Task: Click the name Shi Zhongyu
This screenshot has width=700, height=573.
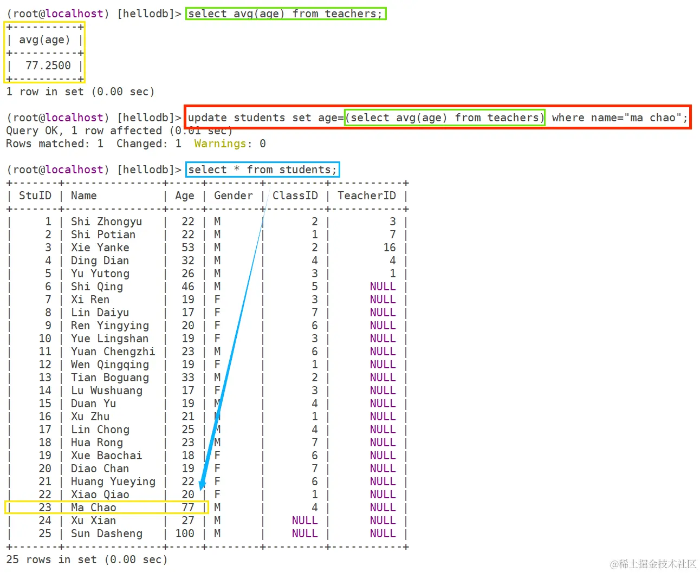Action: 106,222
